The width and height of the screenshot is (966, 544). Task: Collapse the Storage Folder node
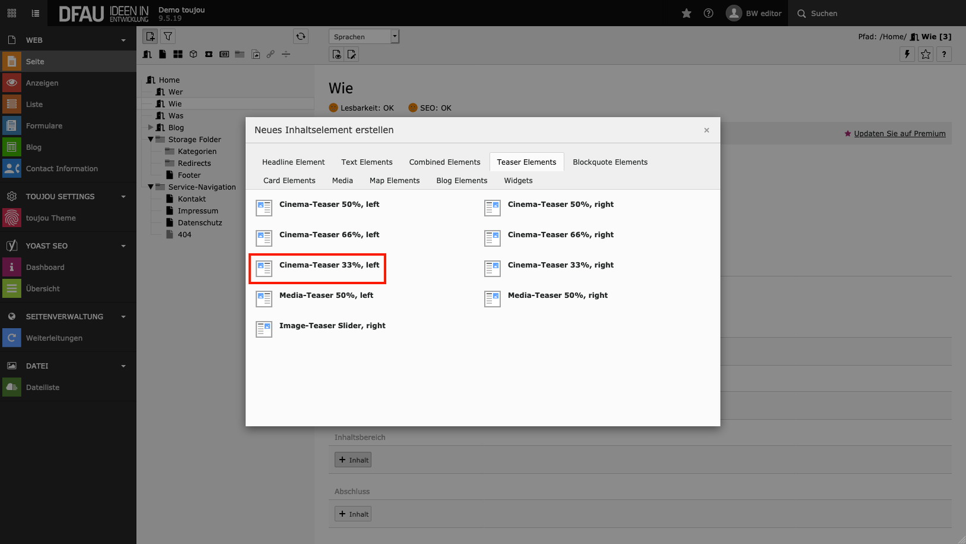point(150,139)
